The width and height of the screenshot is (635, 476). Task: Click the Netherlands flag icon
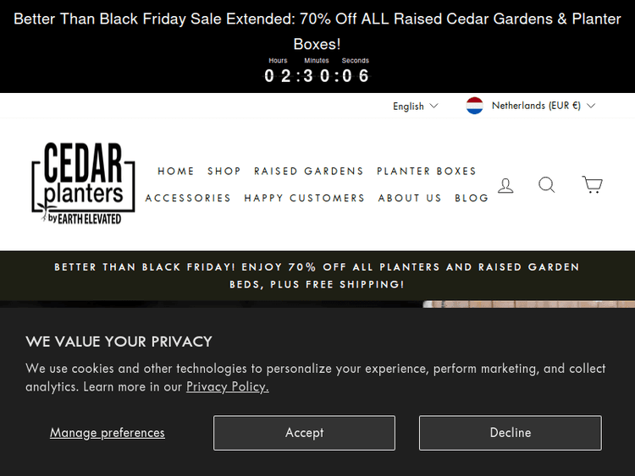(x=475, y=106)
